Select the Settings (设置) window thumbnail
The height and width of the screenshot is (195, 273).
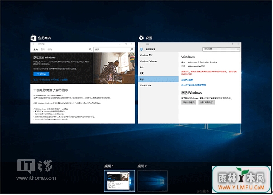click(x=189, y=83)
